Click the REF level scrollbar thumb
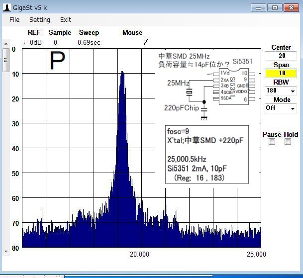Screen dimensions: 303x278 [x=6, y=60]
